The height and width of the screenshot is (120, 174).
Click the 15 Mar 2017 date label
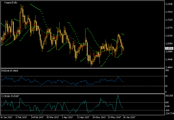[x=53, y=117]
